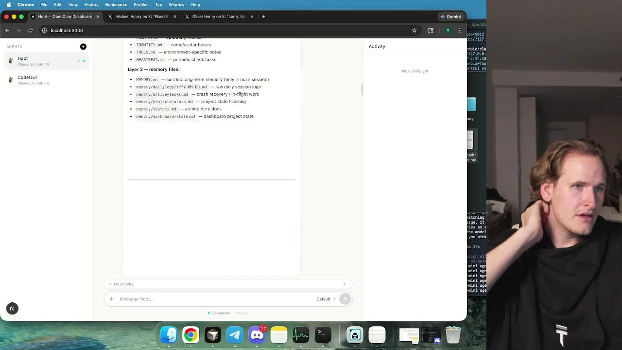
Task: Open the Tab menu
Action: pos(158,5)
